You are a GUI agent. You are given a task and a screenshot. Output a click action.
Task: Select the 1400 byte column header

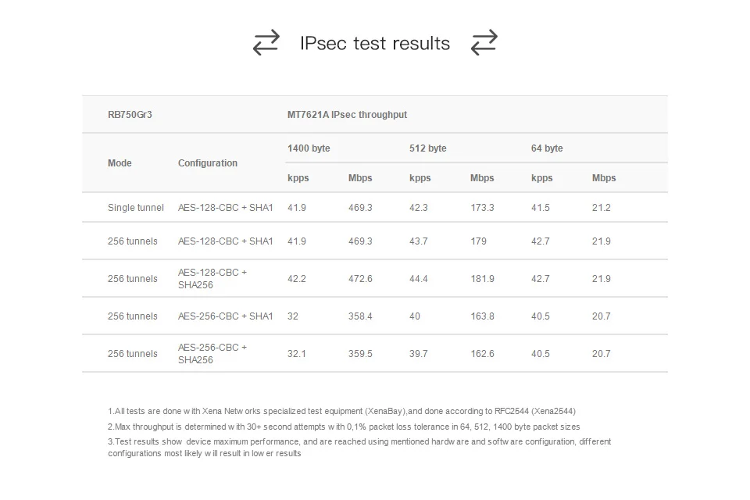tap(309, 148)
